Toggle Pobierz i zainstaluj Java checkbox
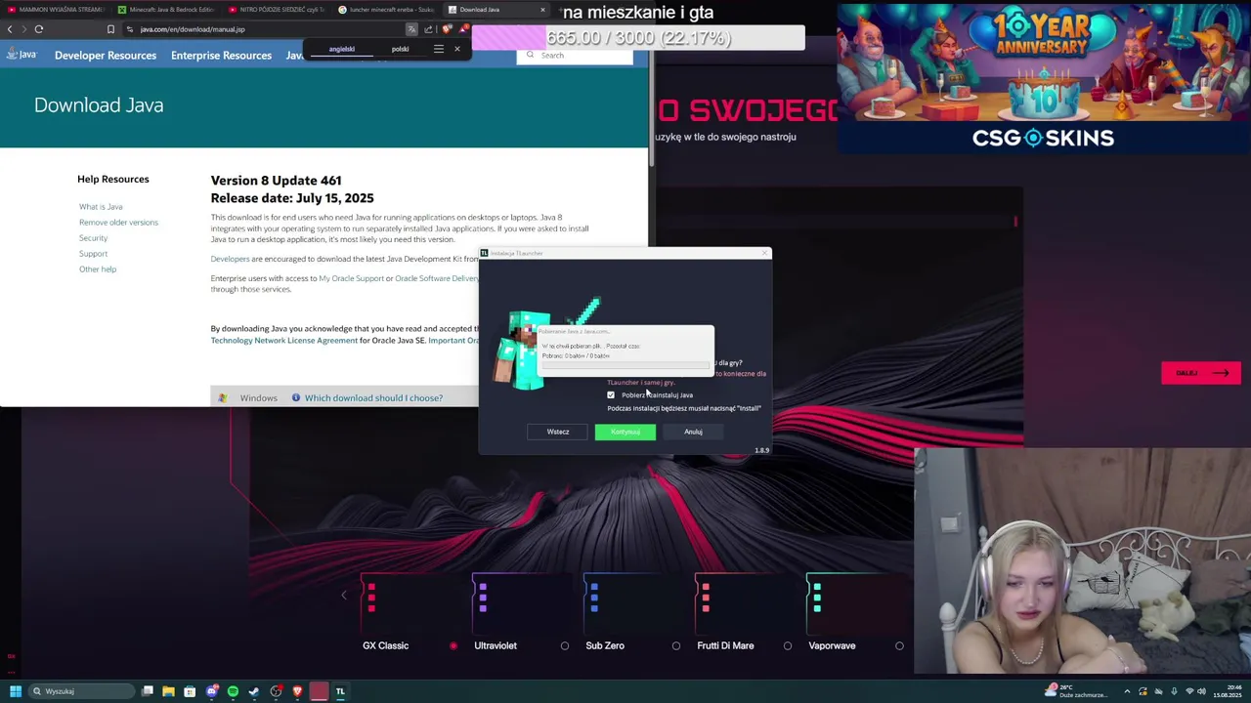Image resolution: width=1251 pixels, height=703 pixels. pyautogui.click(x=611, y=394)
